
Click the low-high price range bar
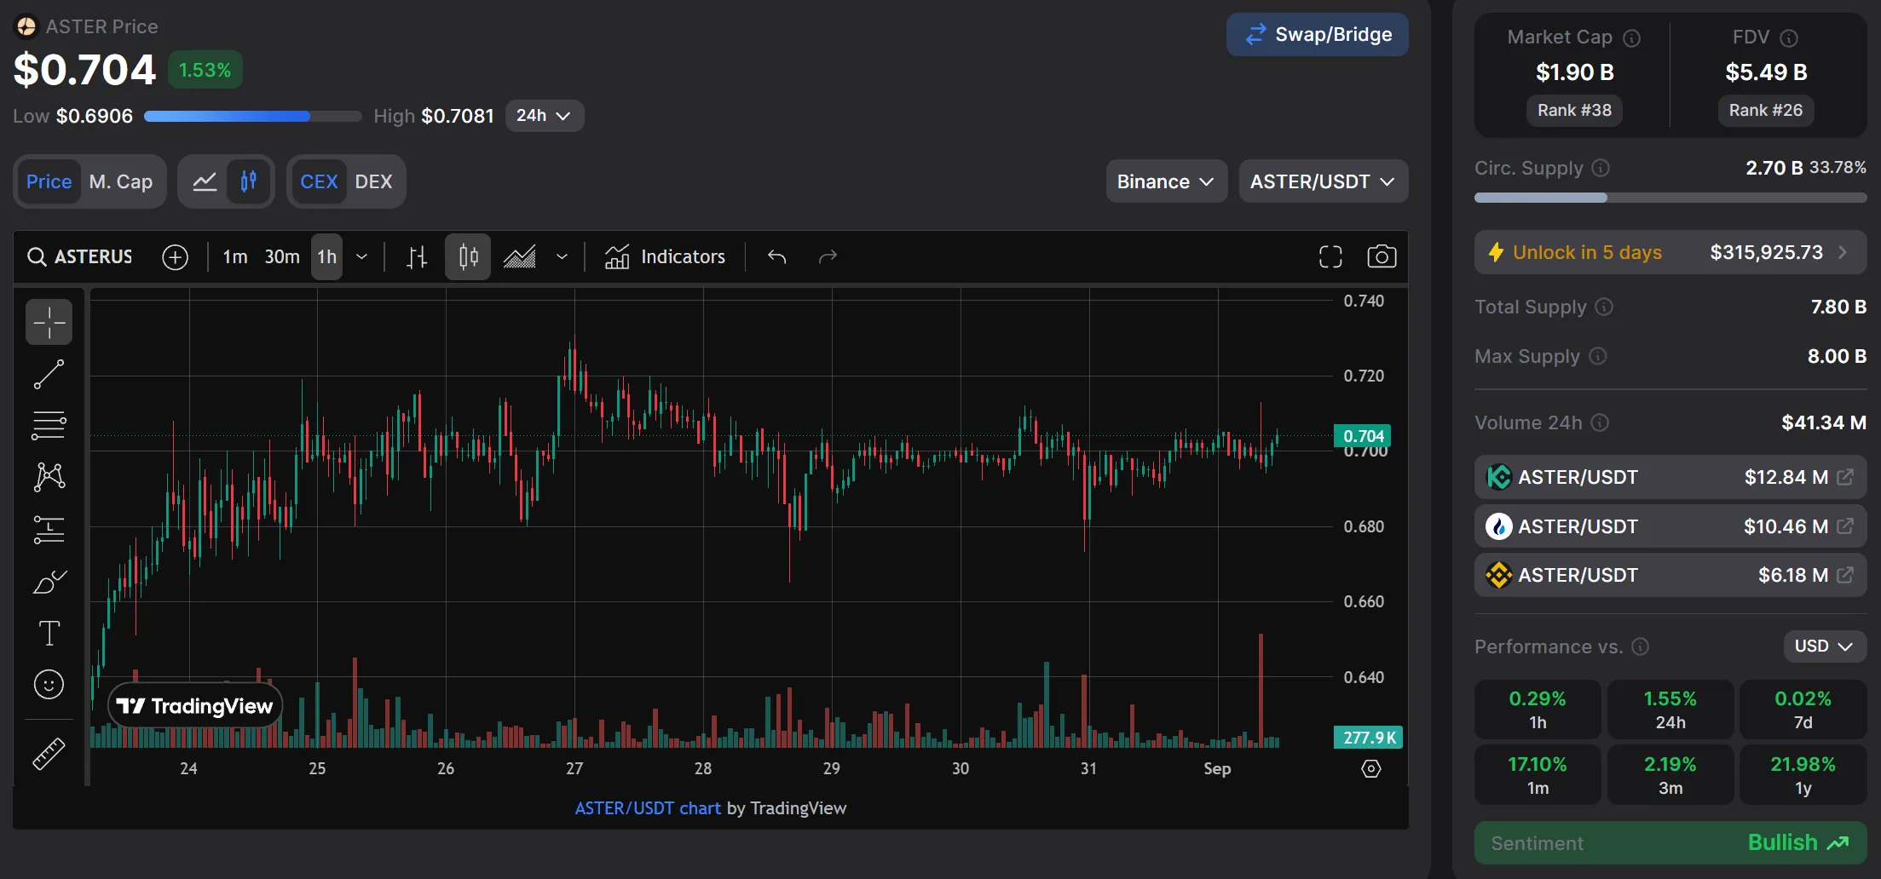pyautogui.click(x=253, y=116)
